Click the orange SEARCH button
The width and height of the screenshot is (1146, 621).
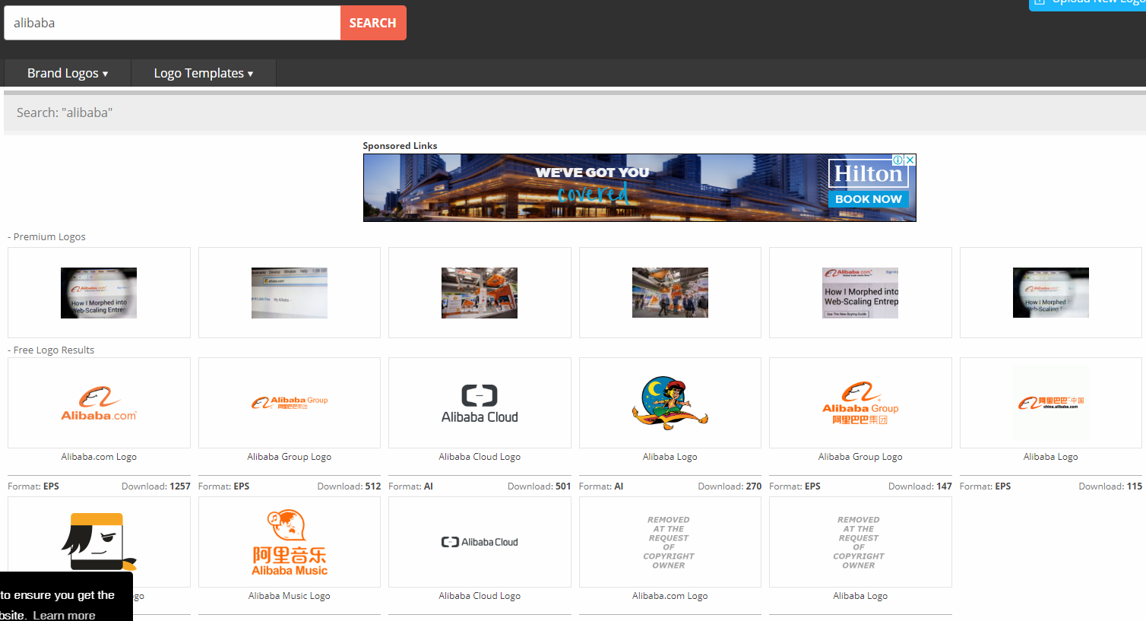373,23
